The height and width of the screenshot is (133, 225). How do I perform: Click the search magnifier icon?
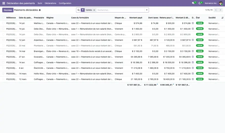coord(78,10)
